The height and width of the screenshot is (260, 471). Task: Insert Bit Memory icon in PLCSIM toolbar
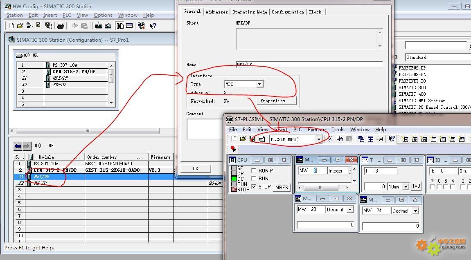click(424, 139)
